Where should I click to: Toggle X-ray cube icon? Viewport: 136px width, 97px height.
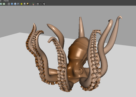coord(38,4)
